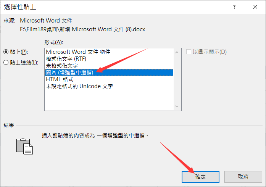Choose 格式化文字 (RTF) in list
The height and width of the screenshot is (187, 266).
109,59
